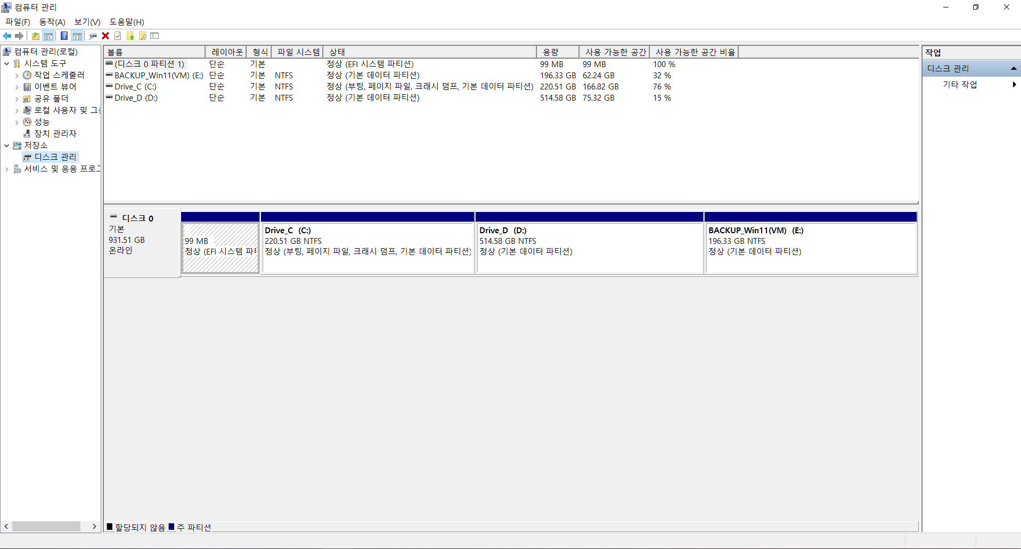Click the red X delete icon

point(105,36)
